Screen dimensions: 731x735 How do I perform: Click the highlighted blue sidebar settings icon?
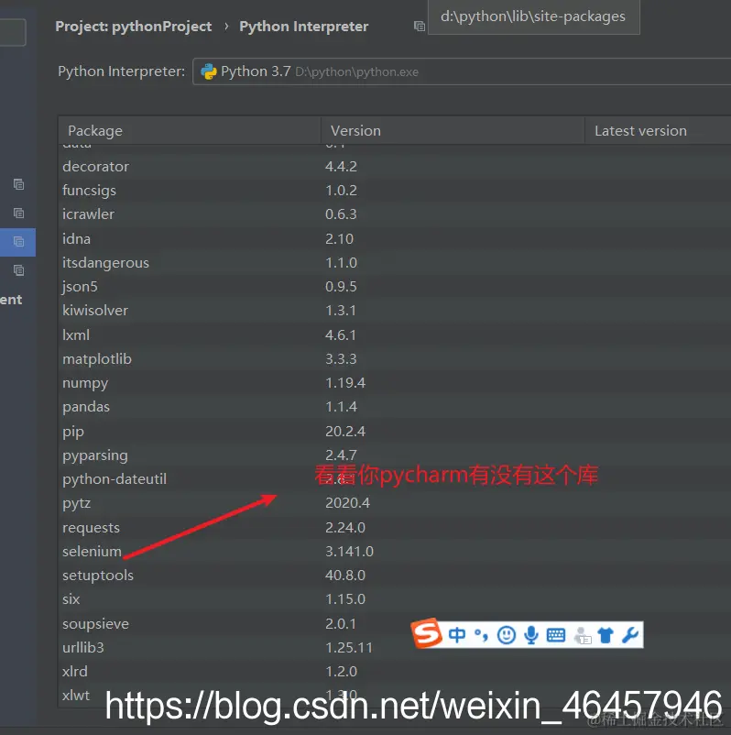pos(18,242)
